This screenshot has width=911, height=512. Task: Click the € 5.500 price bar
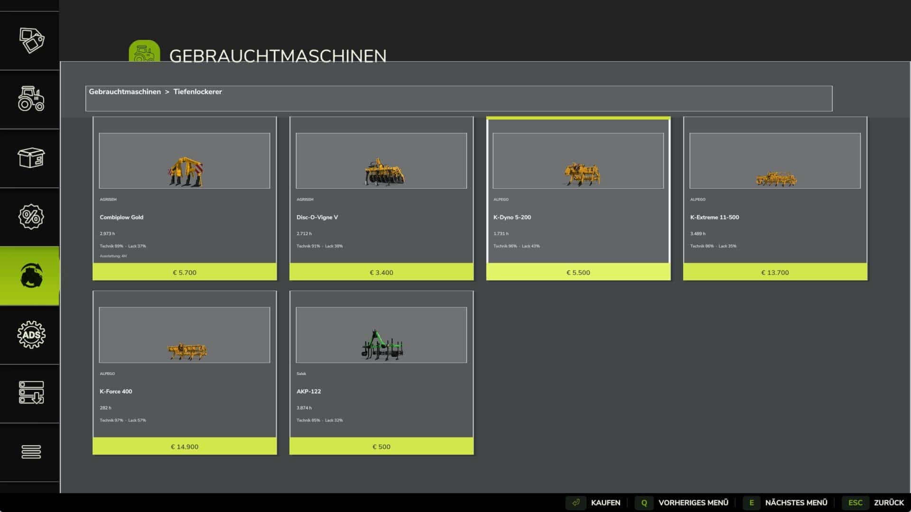click(578, 272)
